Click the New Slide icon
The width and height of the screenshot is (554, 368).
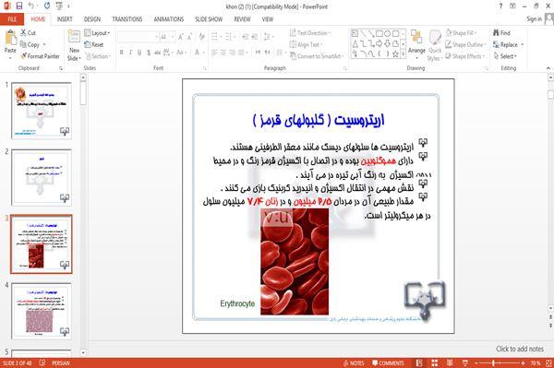point(74,38)
